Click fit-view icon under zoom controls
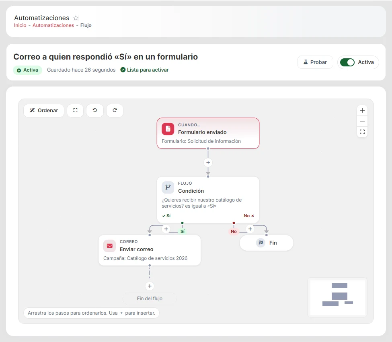Screen dimensions: 392x342 coord(362,132)
